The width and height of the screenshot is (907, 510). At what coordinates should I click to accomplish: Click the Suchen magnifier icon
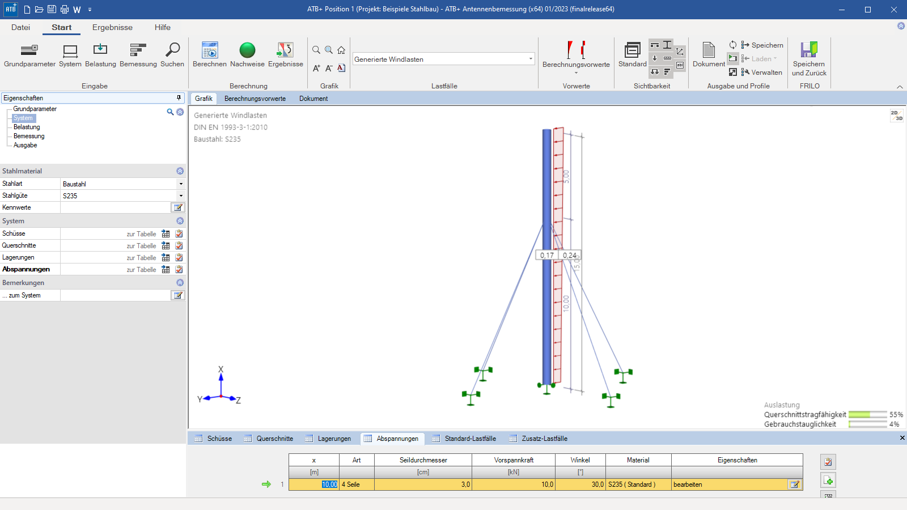pyautogui.click(x=172, y=56)
